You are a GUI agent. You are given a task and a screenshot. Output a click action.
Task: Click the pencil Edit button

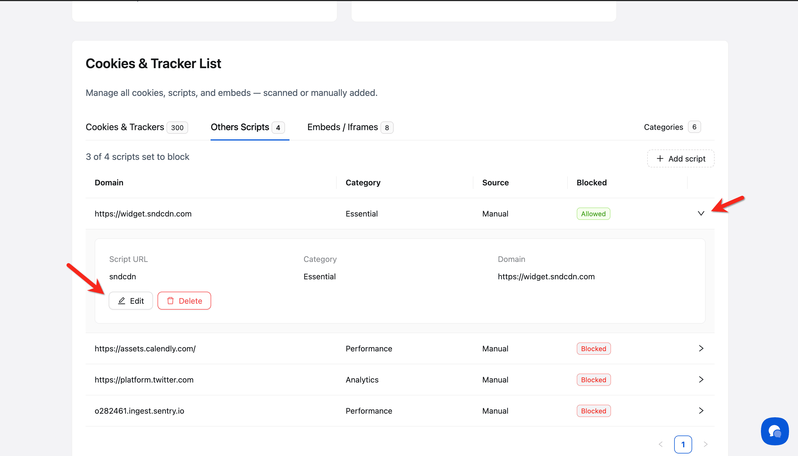click(131, 301)
